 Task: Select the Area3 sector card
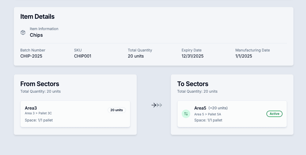75,114
